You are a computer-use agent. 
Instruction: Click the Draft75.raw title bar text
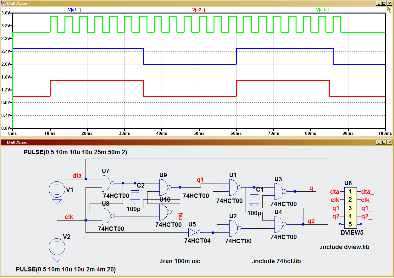pyautogui.click(x=18, y=3)
